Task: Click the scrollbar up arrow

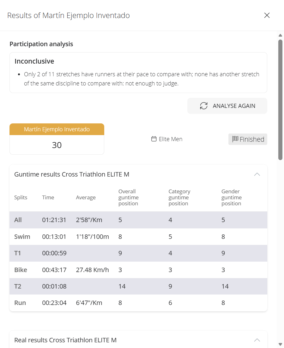Action: [280, 35]
